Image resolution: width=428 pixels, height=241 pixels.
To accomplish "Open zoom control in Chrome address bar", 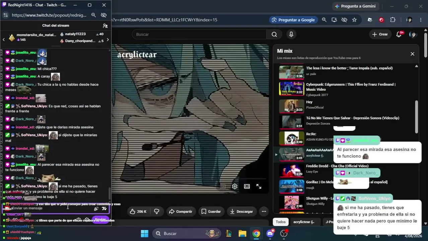I will pyautogui.click(x=324, y=20).
